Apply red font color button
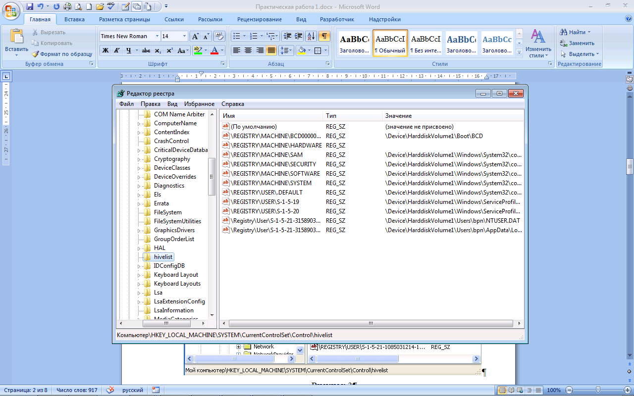The width and height of the screenshot is (634, 396). point(214,50)
